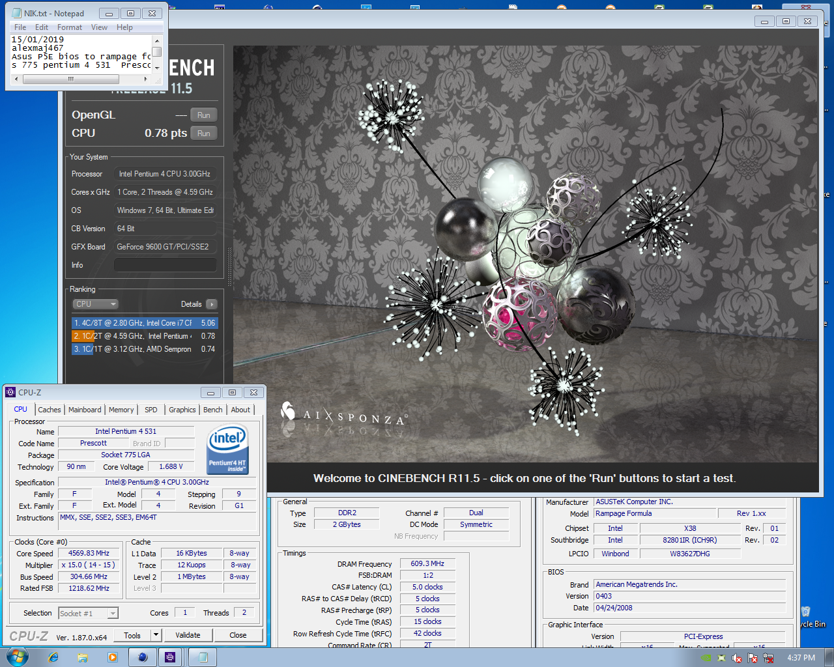
Task: Click Core Speed value 4569.83 MHz
Action: 89,553
